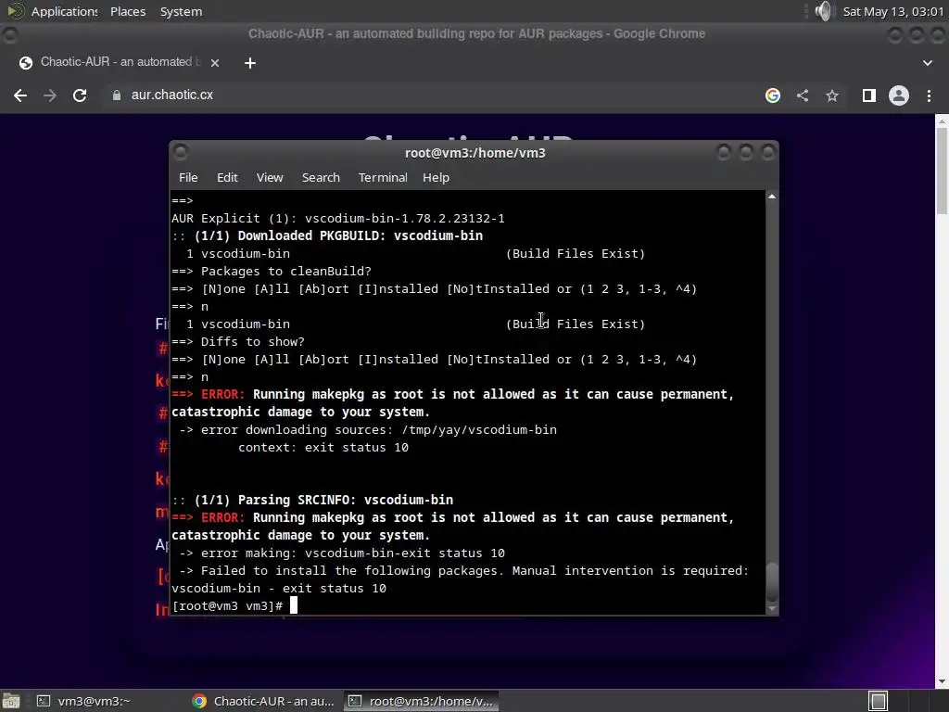Click the panel clock Sat May 13

[892, 11]
